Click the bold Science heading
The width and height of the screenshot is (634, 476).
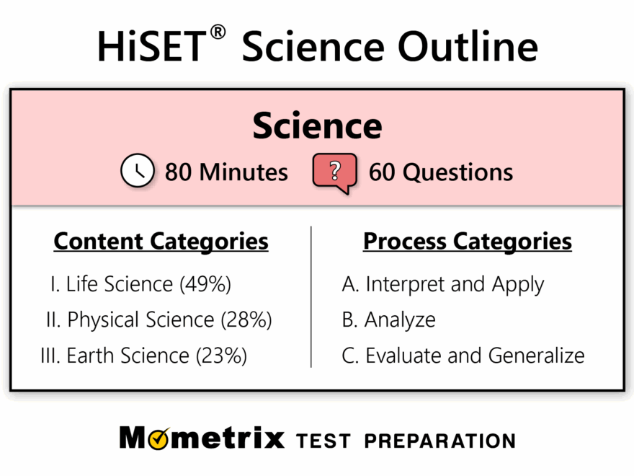pos(317,127)
